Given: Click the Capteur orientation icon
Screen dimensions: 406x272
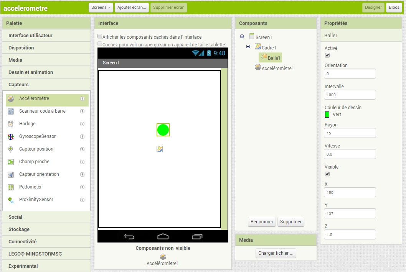Looking at the screenshot, I should click(x=11, y=175).
